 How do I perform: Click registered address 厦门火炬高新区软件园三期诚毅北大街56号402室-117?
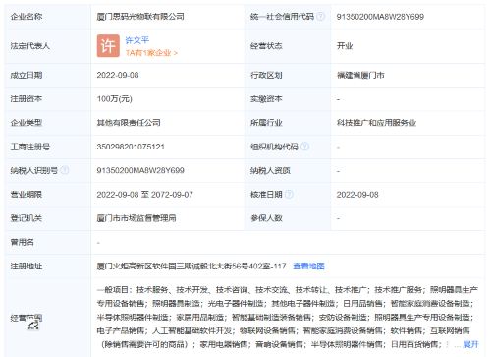pyautogui.click(x=191, y=266)
